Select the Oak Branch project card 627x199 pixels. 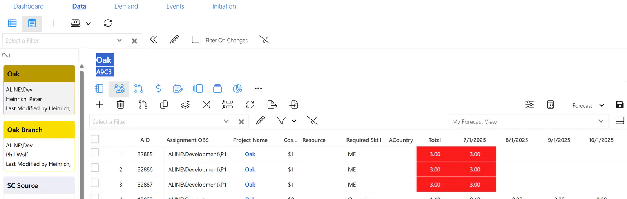tap(39, 146)
